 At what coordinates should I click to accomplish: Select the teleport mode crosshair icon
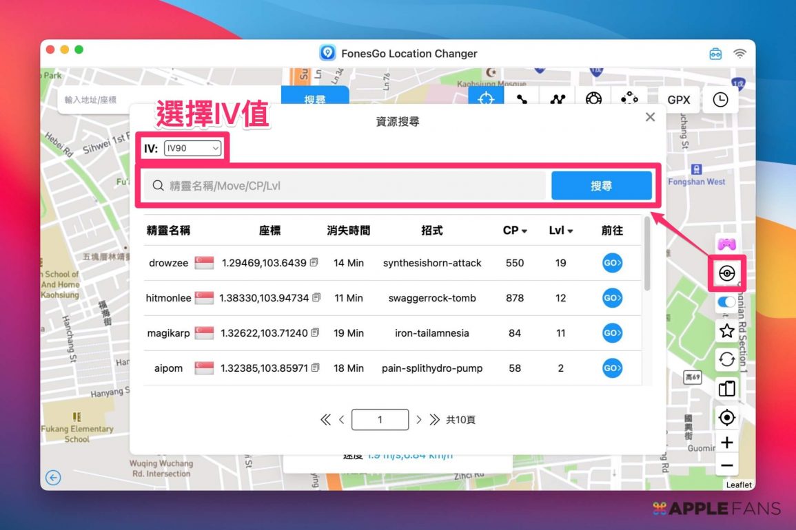click(486, 99)
